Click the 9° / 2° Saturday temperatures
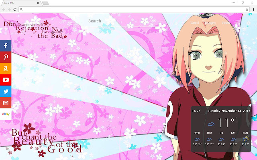 [x=233, y=144]
